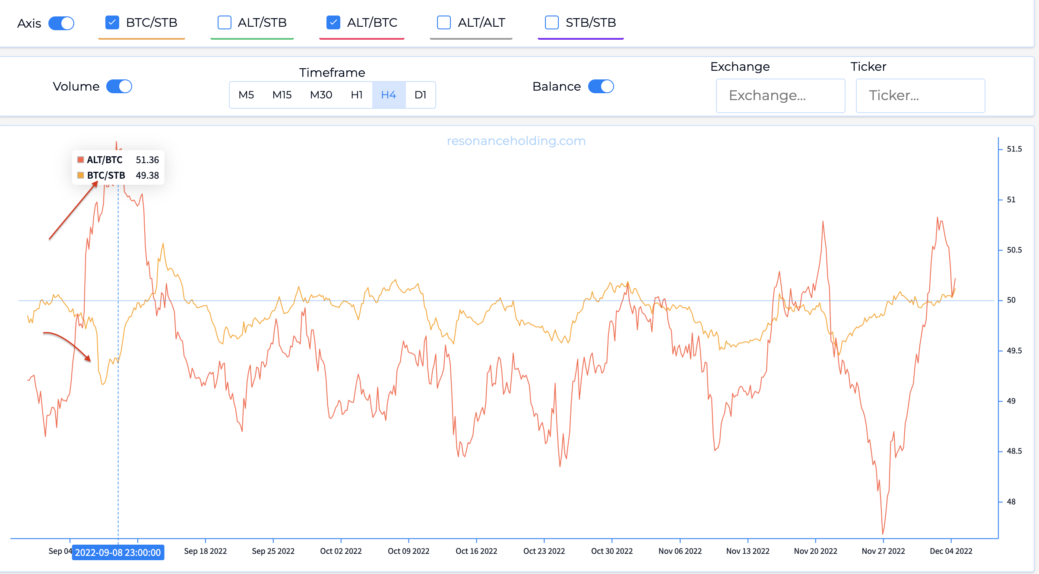Uncheck the BTC/STB checkbox

coord(112,22)
